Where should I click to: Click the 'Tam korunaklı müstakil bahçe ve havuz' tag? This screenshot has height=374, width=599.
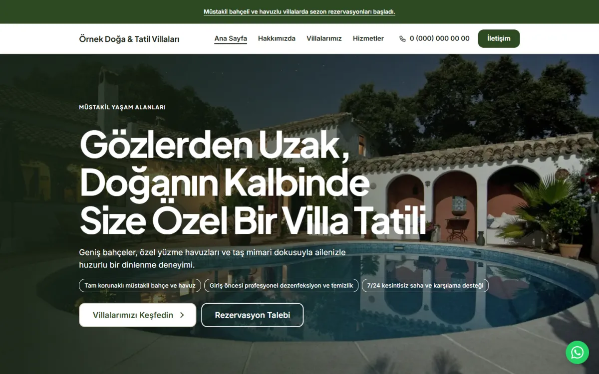point(140,286)
